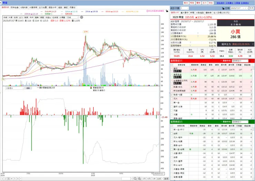The width and height of the screenshot is (255, 181).
Task: Zoom in the chart with plus magnifier
Action: pyautogui.click(x=139, y=179)
